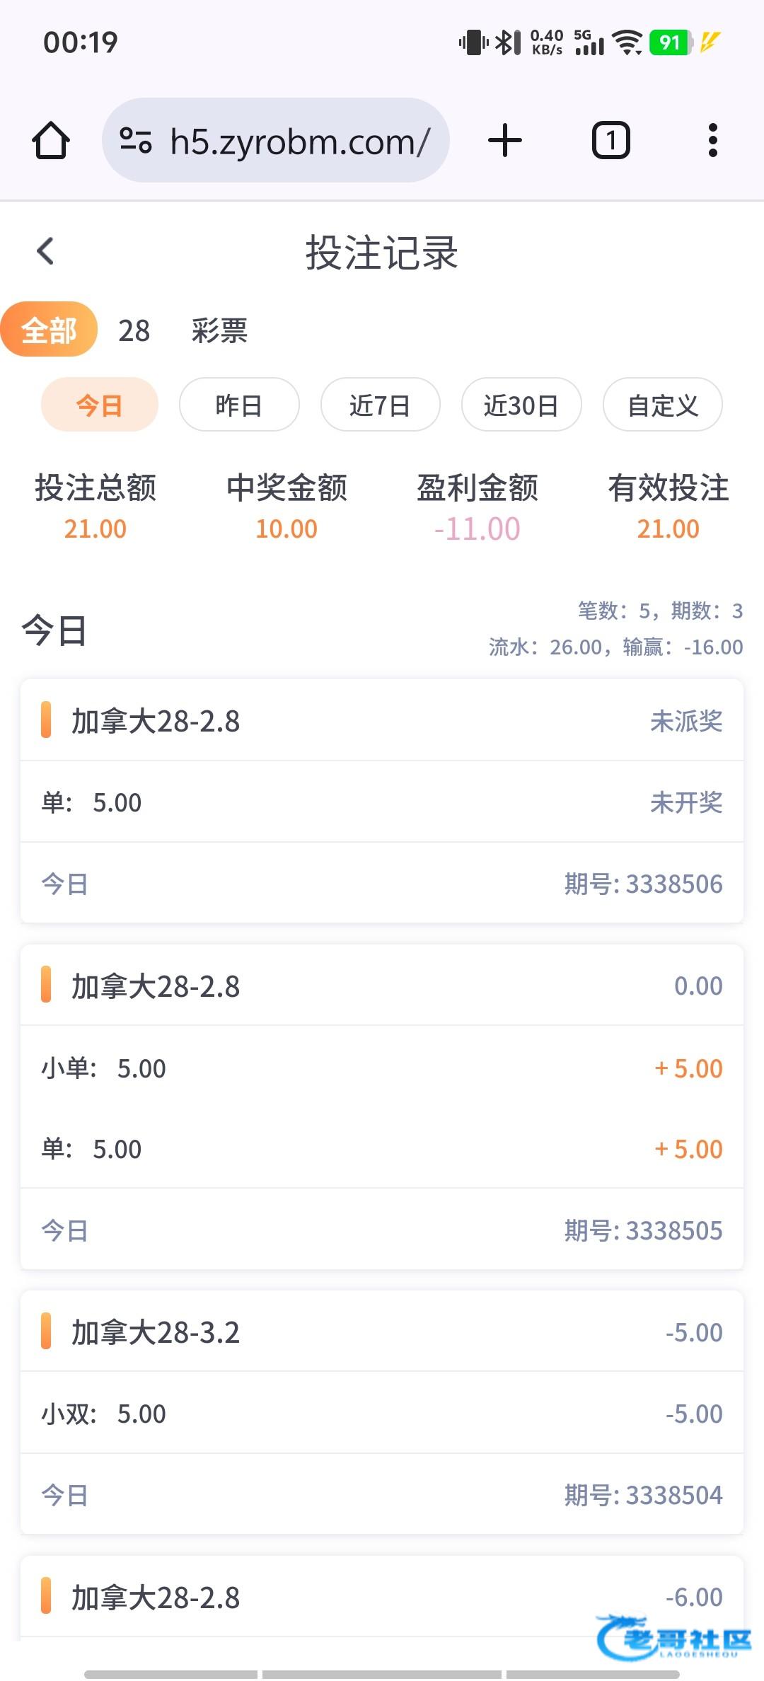
Task: Select the 昨日 date filter
Action: [239, 405]
